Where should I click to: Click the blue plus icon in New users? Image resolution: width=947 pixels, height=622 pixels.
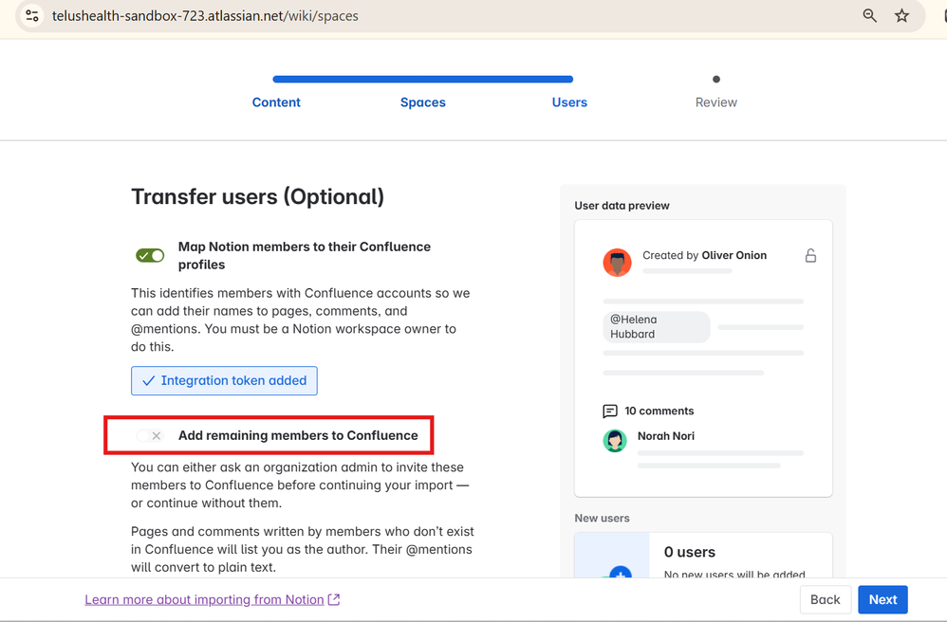[621, 572]
